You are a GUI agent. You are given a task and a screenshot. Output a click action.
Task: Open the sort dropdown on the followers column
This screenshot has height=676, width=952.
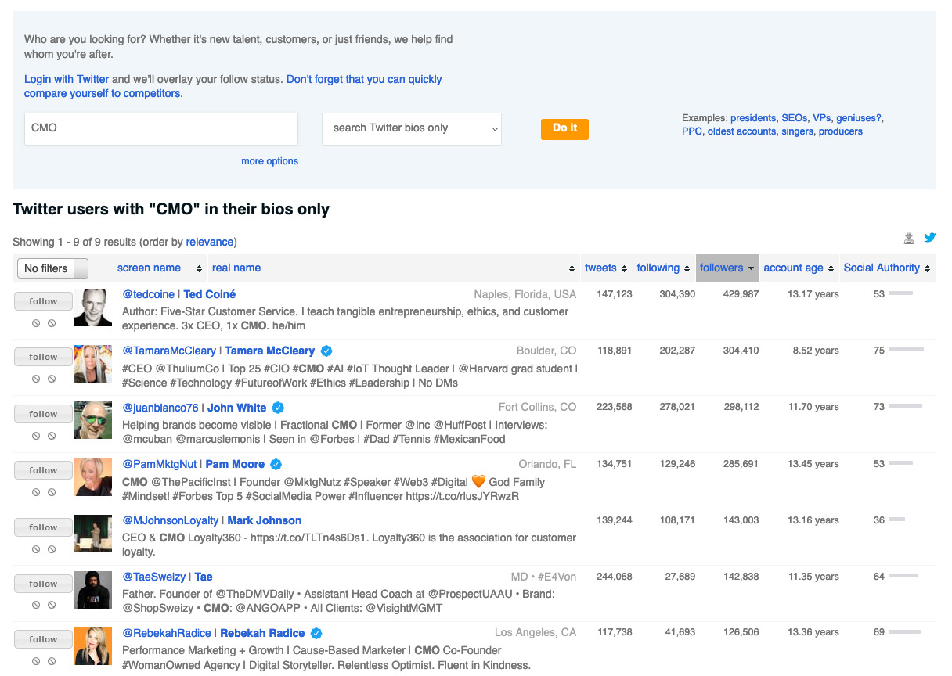point(753,268)
